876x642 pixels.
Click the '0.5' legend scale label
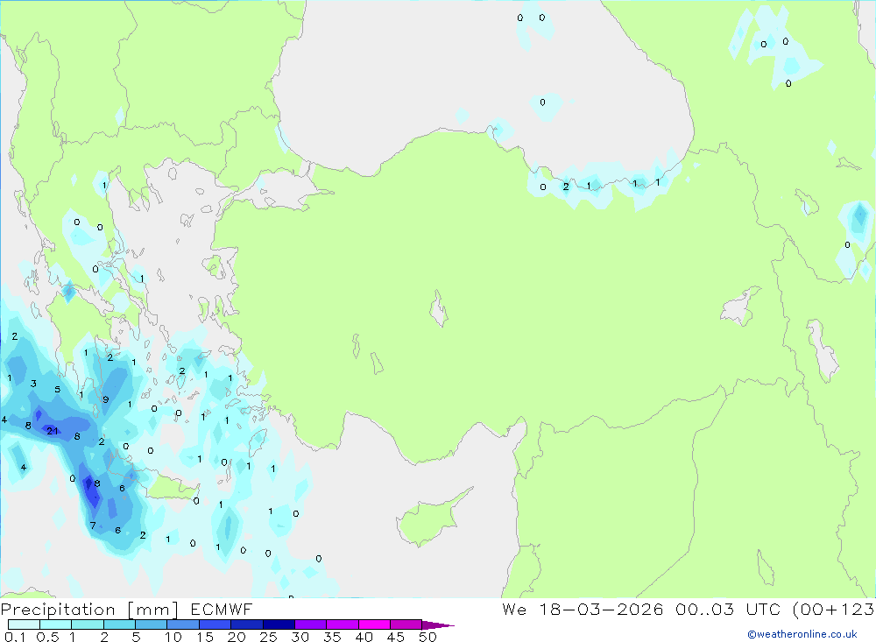pos(47,637)
